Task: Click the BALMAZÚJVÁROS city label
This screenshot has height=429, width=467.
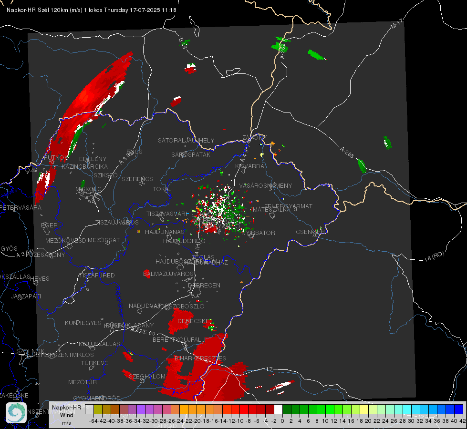Action: 168,274
